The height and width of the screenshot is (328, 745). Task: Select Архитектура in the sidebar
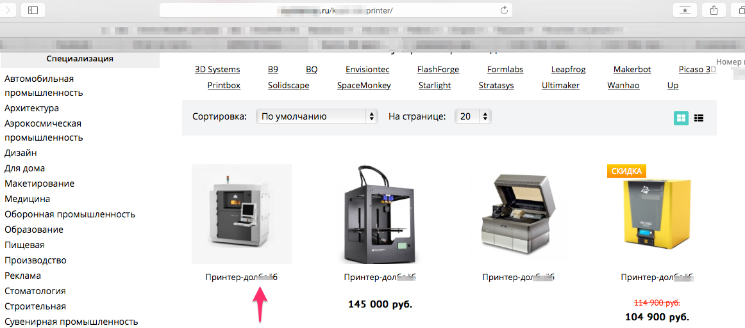point(32,108)
